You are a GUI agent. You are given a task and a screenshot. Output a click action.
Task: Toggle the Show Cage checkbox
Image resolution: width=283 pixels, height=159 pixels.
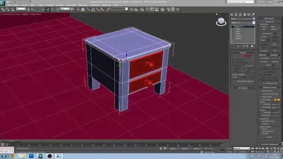pos(260,100)
